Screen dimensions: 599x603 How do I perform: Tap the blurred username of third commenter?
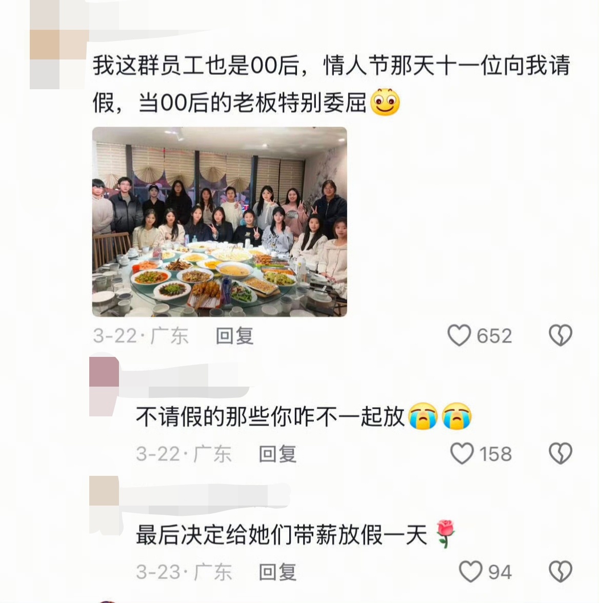pos(204,499)
